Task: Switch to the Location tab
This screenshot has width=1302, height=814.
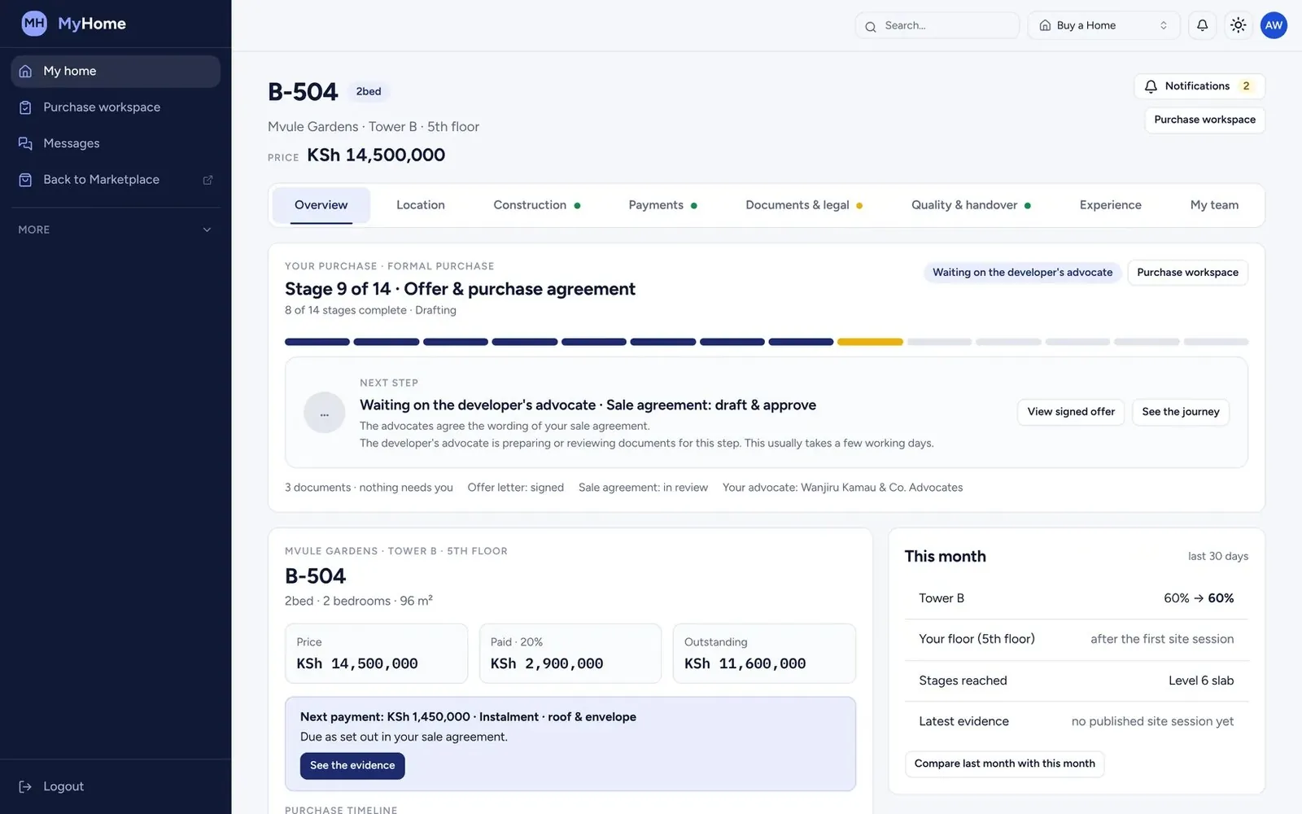Action: click(x=421, y=205)
